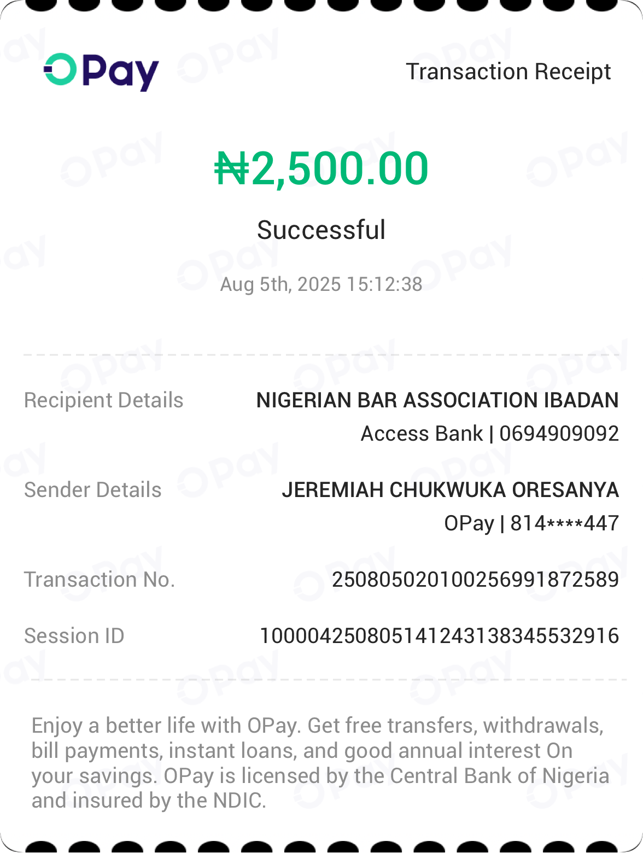Click the Sender Details label
This screenshot has height=853, width=643.
[93, 490]
